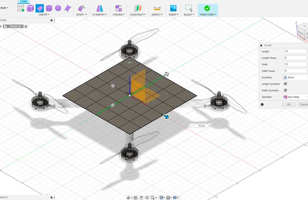Open the MODIFY menu
This screenshot has height=200, width=308.
[x=81, y=15]
